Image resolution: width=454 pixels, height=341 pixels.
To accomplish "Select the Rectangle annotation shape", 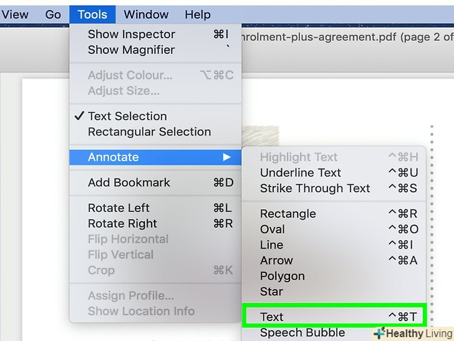I will (287, 214).
